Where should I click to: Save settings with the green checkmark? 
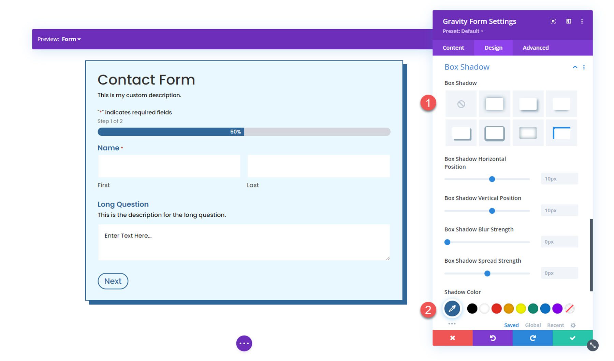572,338
